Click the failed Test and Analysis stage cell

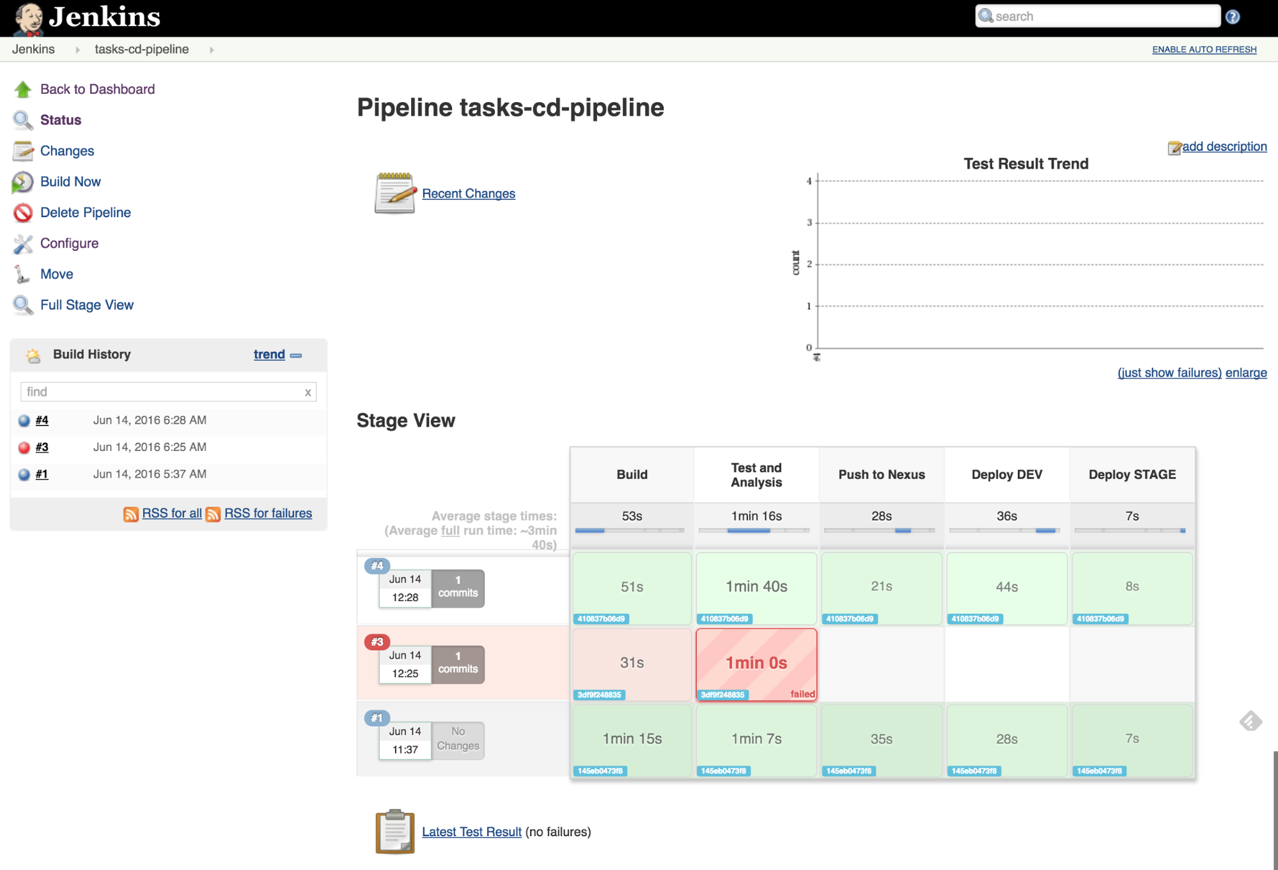click(756, 664)
